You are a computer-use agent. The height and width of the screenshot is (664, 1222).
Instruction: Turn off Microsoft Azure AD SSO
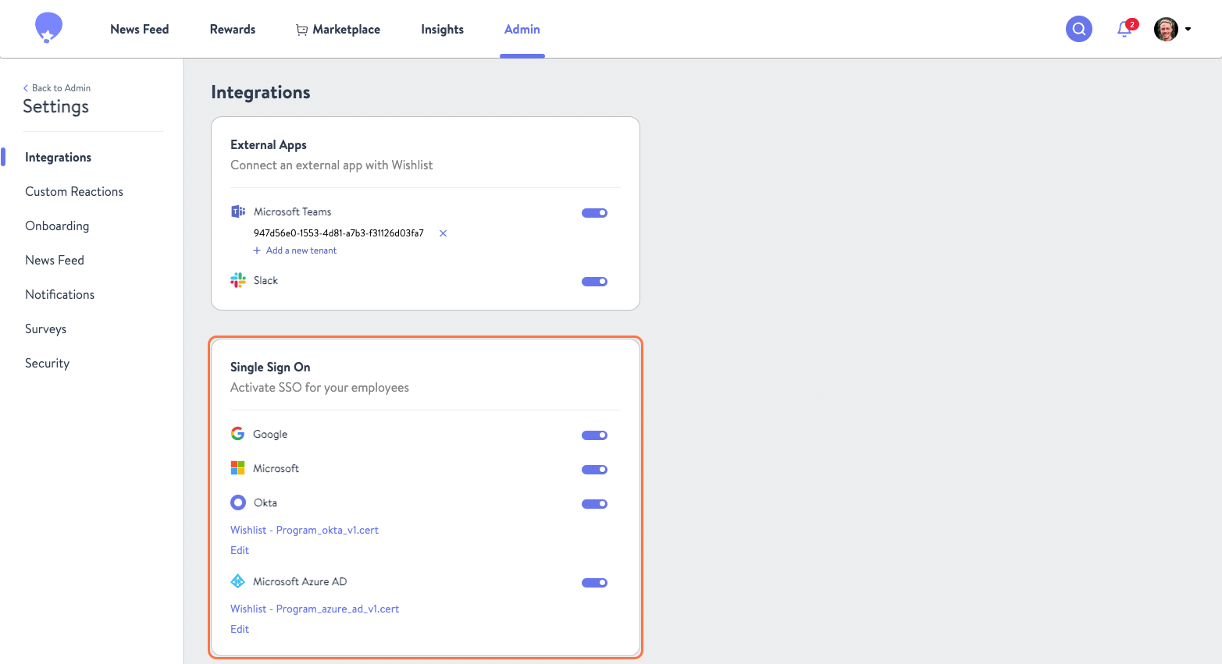tap(594, 583)
